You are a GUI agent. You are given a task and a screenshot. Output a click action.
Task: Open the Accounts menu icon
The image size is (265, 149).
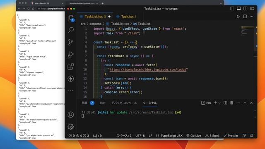(71, 115)
